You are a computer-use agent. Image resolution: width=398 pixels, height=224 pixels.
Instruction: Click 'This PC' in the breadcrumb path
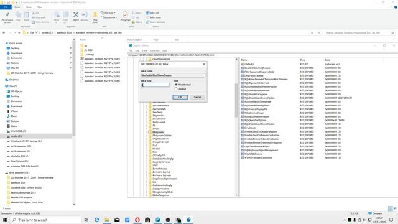[x=34, y=33]
